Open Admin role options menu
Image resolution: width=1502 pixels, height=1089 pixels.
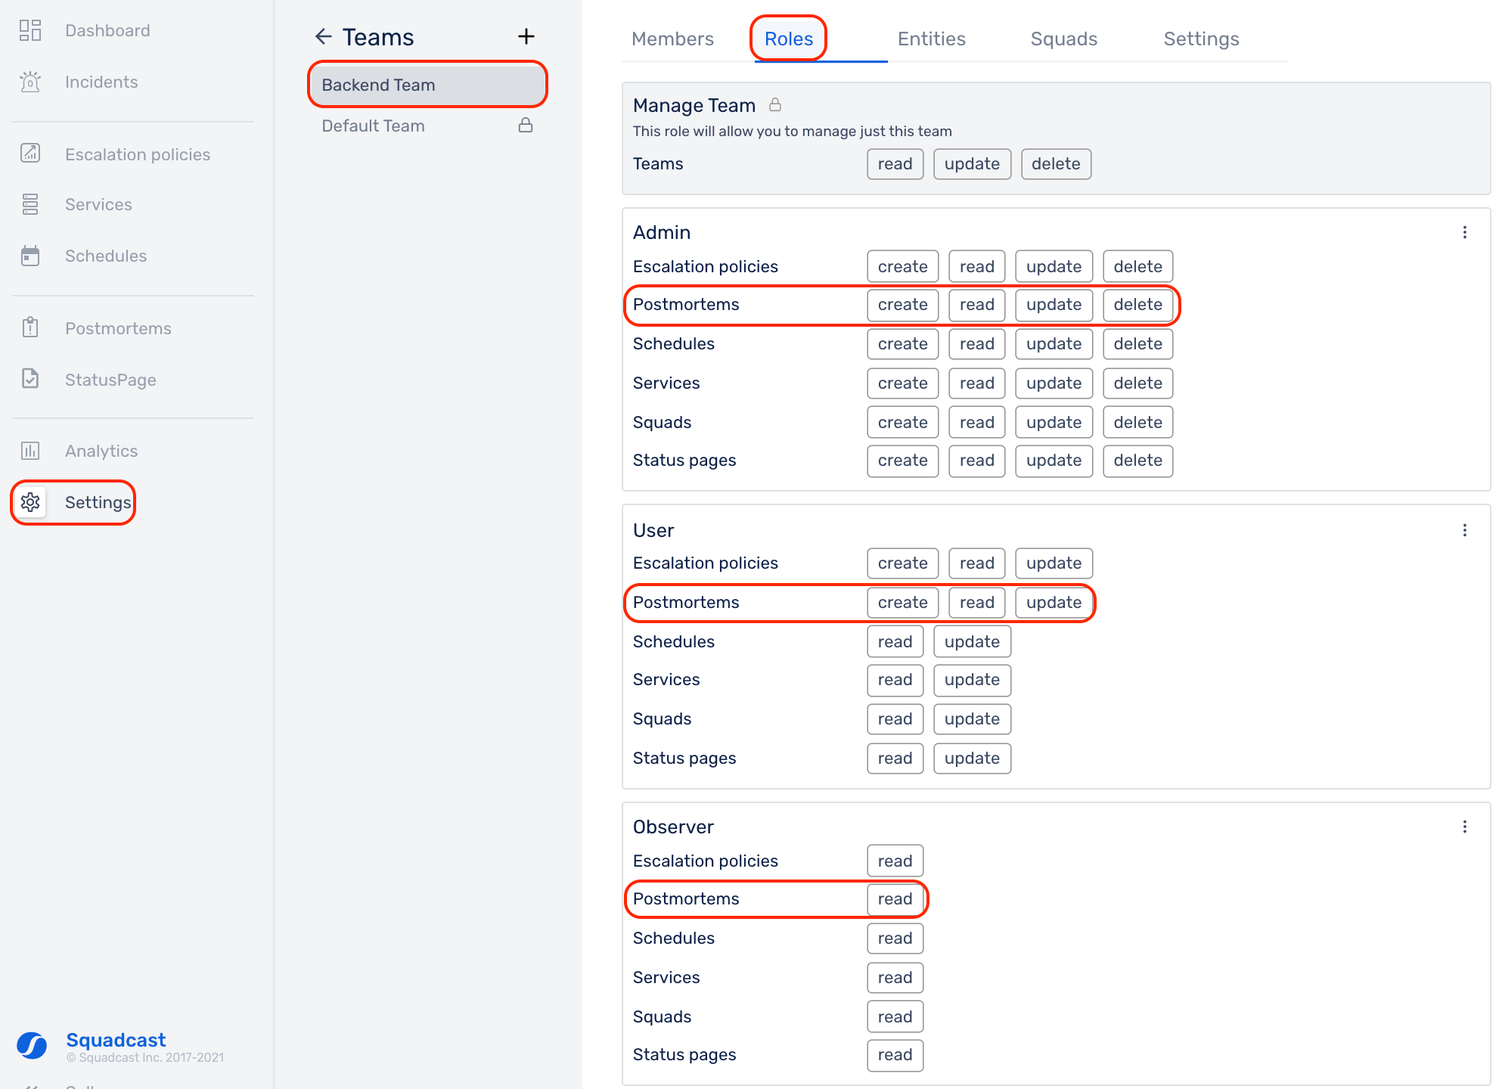[1465, 232]
